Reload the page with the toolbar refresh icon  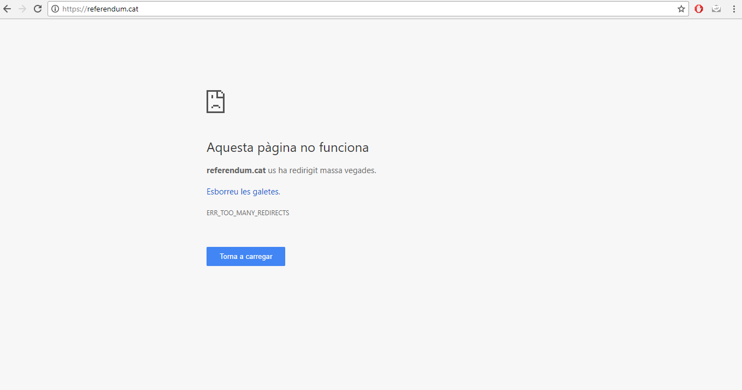click(38, 9)
